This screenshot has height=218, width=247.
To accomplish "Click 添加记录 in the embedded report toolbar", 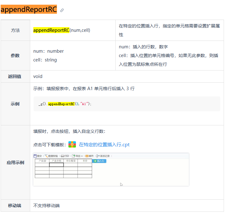I will point(103,156).
